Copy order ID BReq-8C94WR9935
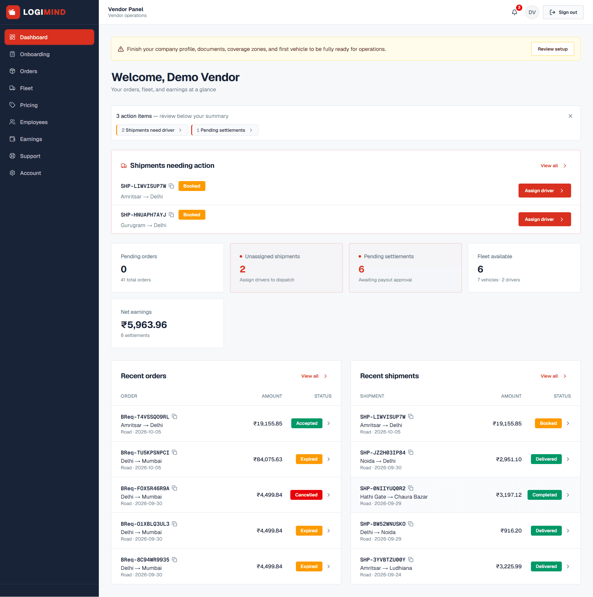Image resolution: width=593 pixels, height=597 pixels. tap(175, 560)
